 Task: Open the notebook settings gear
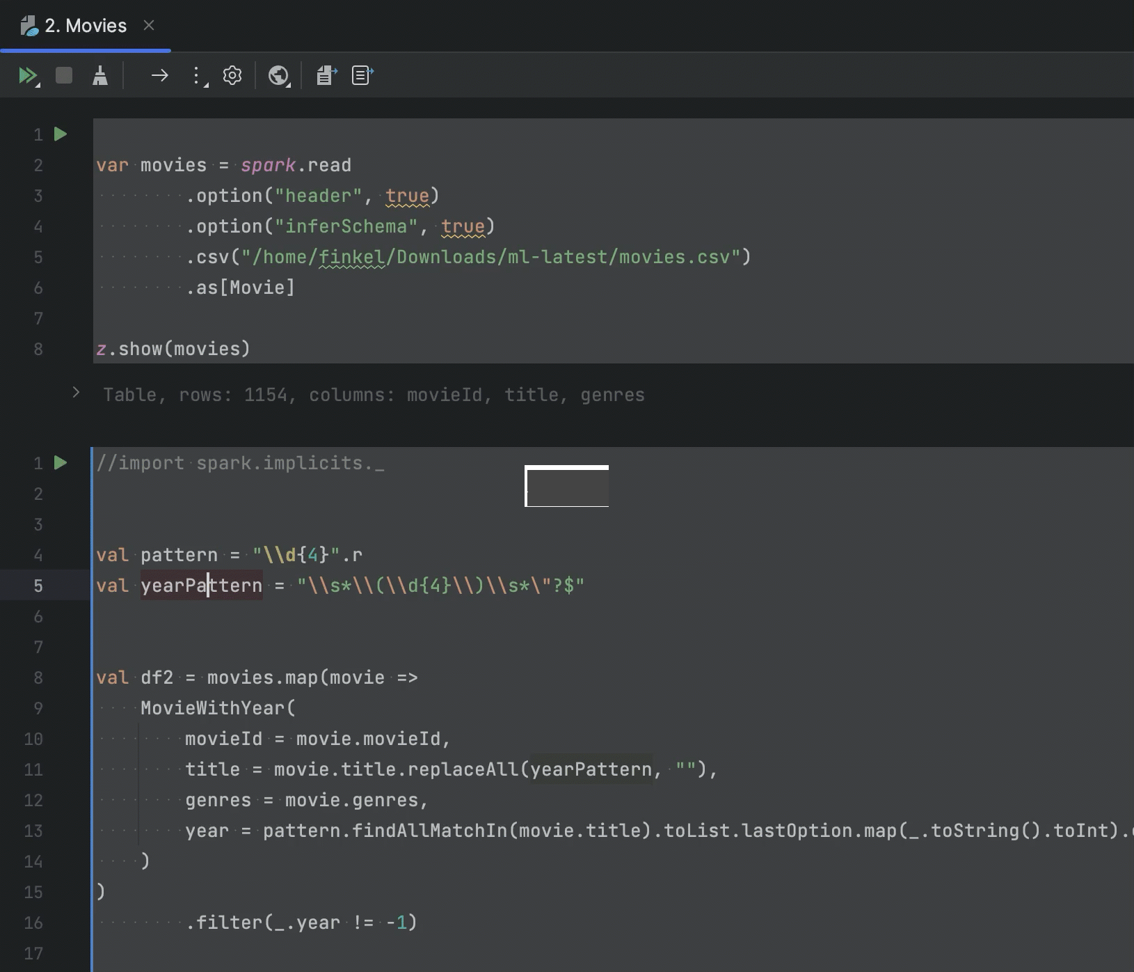pyautogui.click(x=232, y=75)
